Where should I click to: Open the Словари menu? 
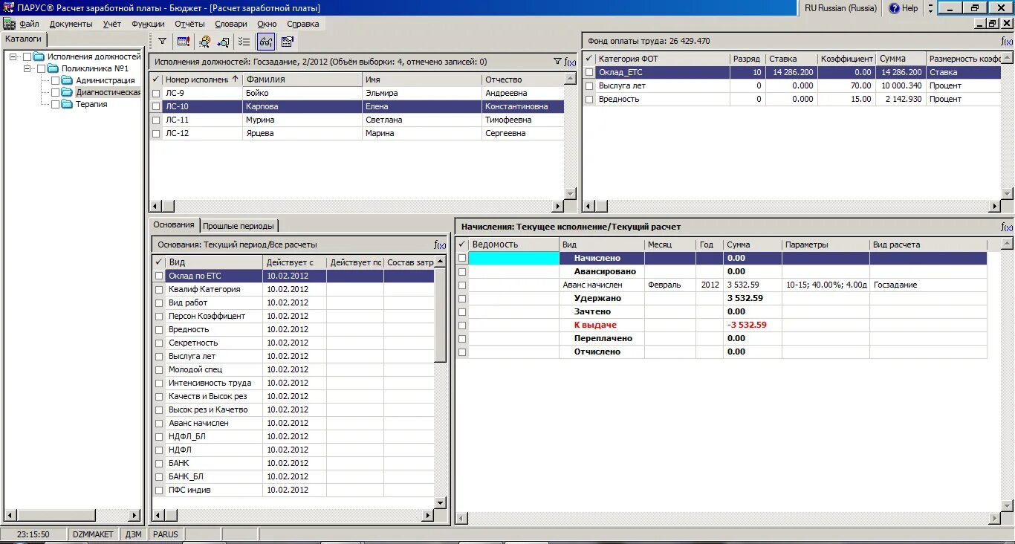[230, 24]
